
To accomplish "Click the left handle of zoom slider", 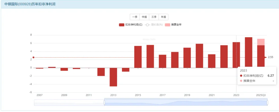I will click(x=104, y=102).
